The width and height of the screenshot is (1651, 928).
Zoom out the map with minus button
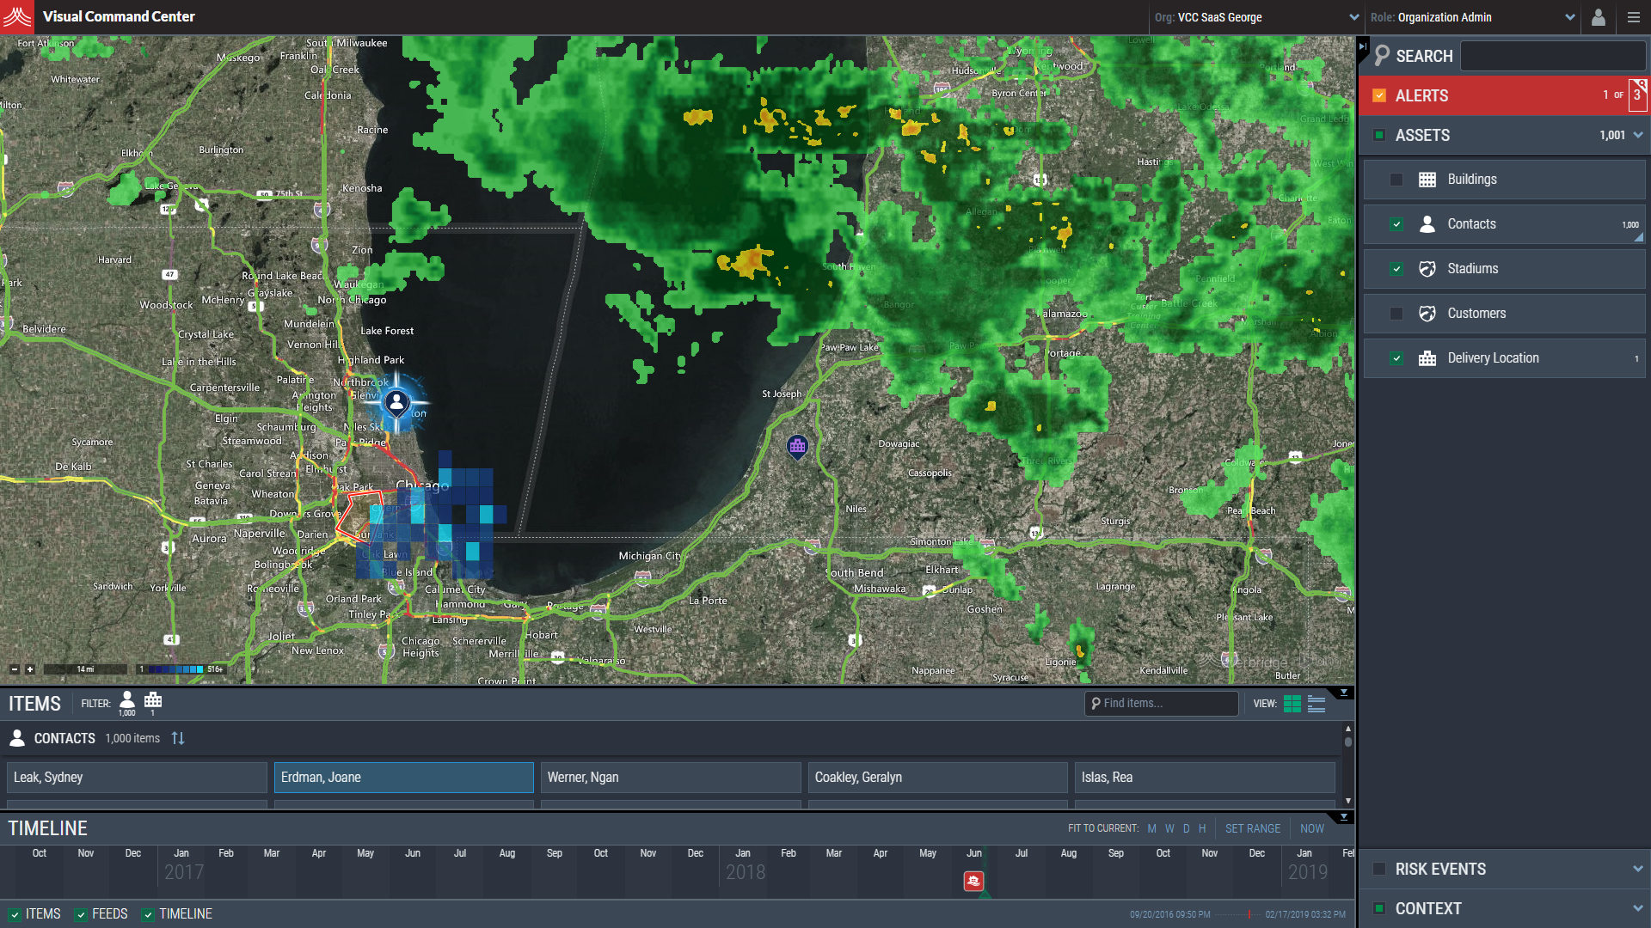(x=15, y=669)
